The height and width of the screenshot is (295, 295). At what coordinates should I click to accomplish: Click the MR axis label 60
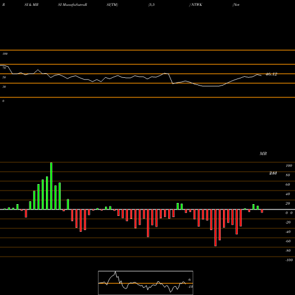[288, 185]
